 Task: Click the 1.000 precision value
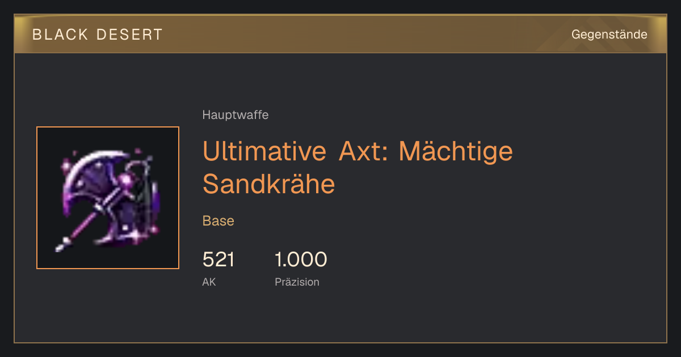point(301,260)
